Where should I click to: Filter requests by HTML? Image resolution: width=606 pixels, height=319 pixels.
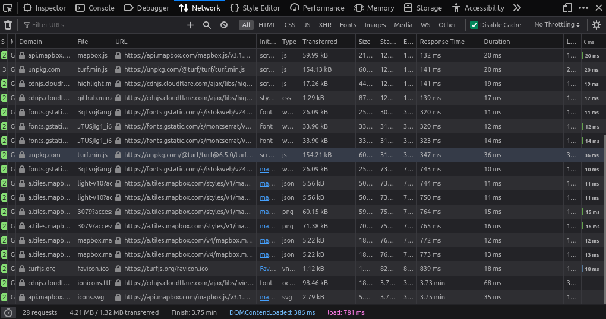click(x=267, y=25)
